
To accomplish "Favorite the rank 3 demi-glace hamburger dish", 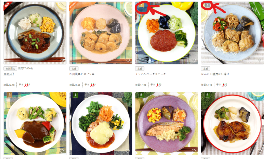I will (62, 151).
